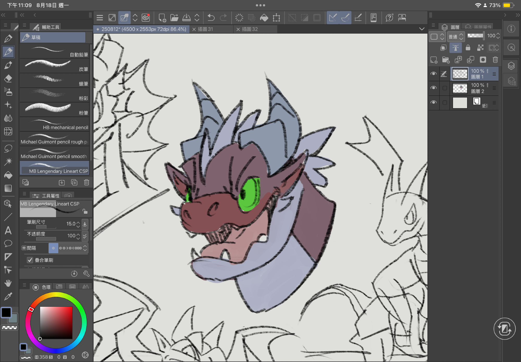Select the Fill bucket tool
Image resolution: width=521 pixels, height=362 pixels.
coord(8,175)
